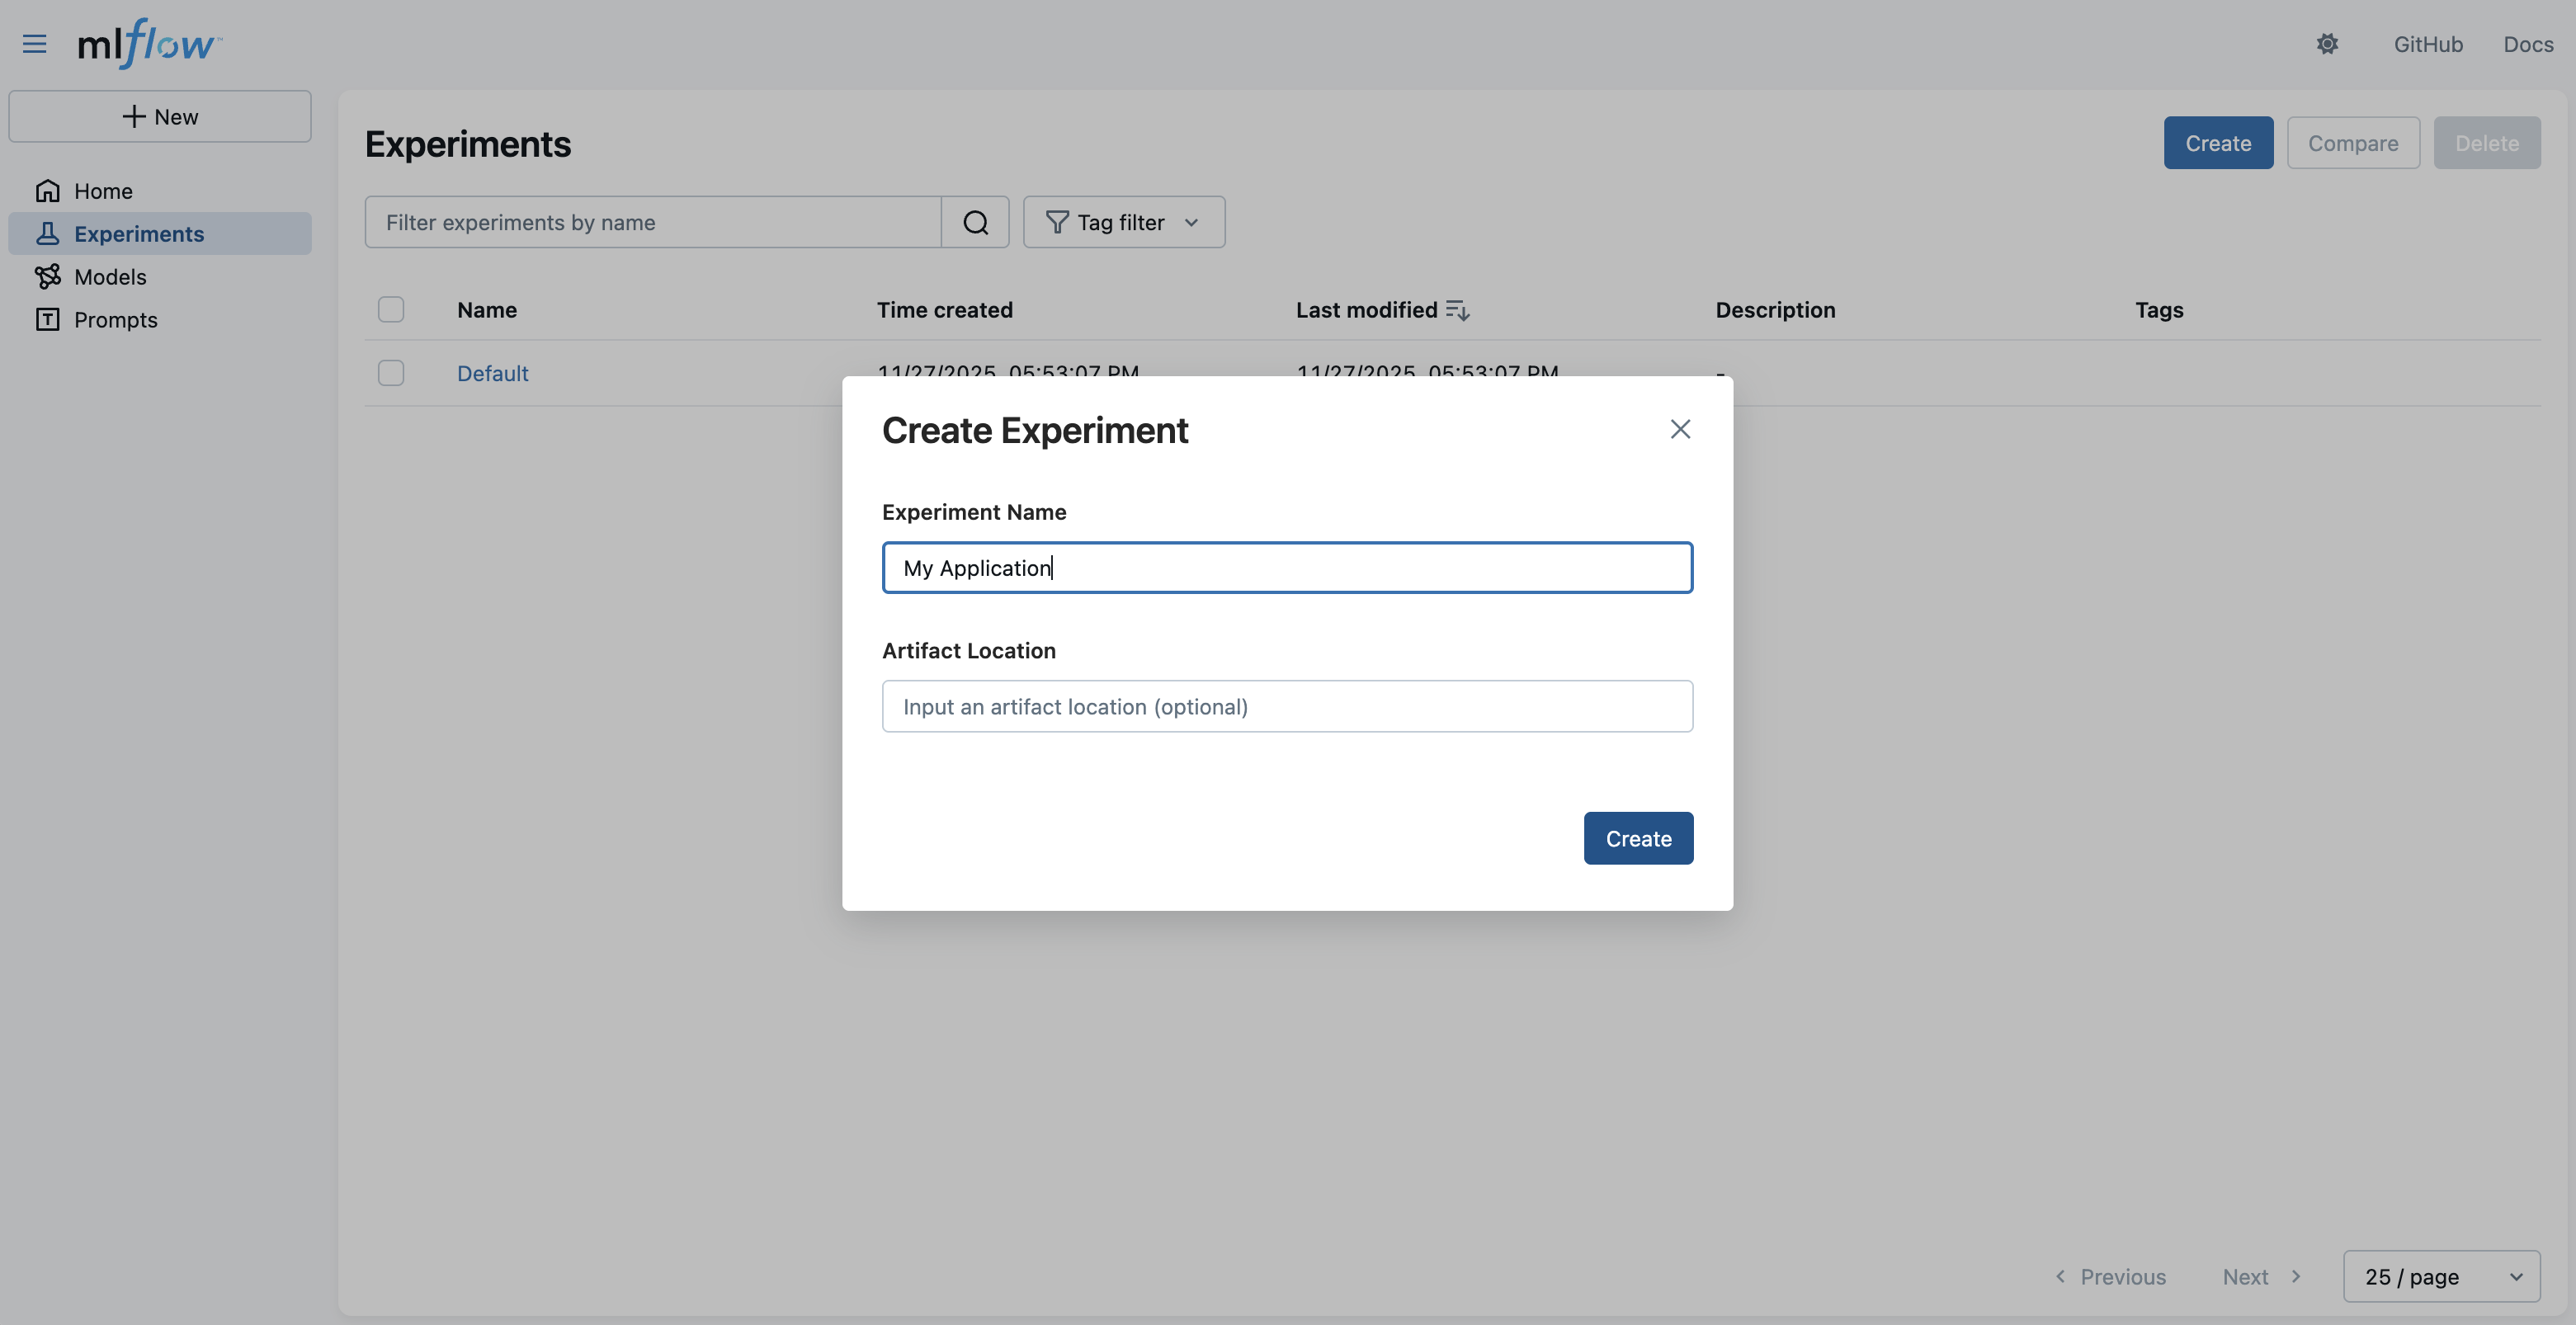Open the Default experiment link
The width and height of the screenshot is (2576, 1325).
point(492,373)
